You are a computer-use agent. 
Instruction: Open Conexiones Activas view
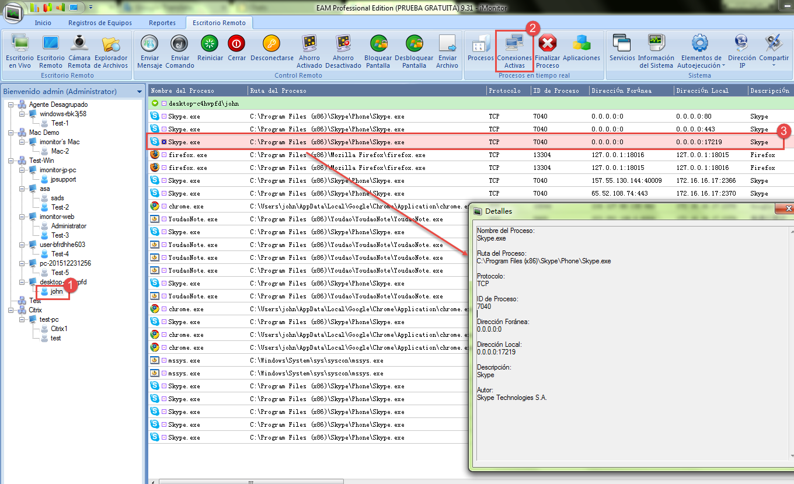[x=514, y=51]
